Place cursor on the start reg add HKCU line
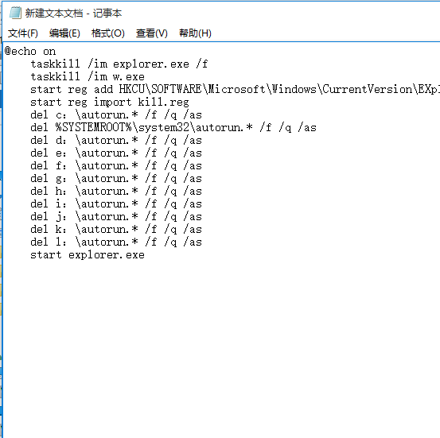440x438 pixels. [x=235, y=90]
